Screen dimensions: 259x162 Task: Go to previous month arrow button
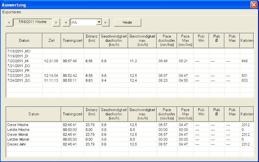point(66,22)
